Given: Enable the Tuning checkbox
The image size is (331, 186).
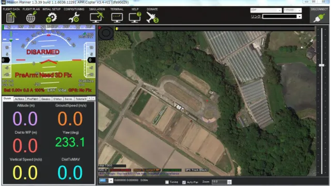Looking at the screenshot, I should pos(167,182).
